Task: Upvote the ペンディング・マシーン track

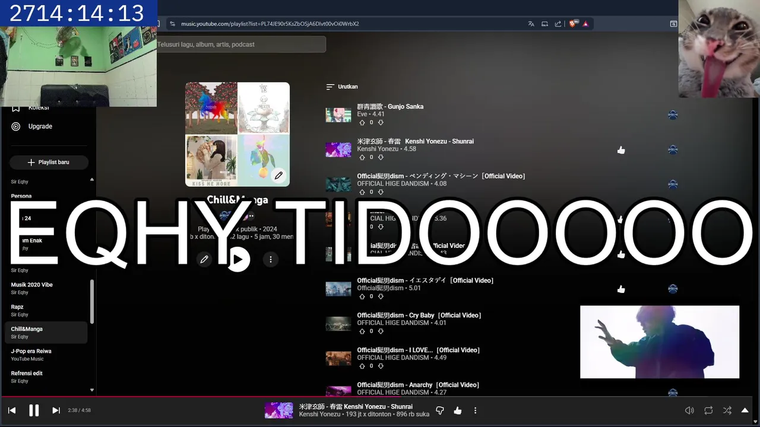Action: coord(362,192)
